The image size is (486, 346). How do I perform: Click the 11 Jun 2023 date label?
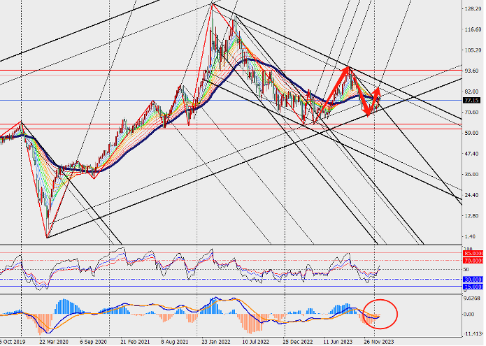point(338,342)
